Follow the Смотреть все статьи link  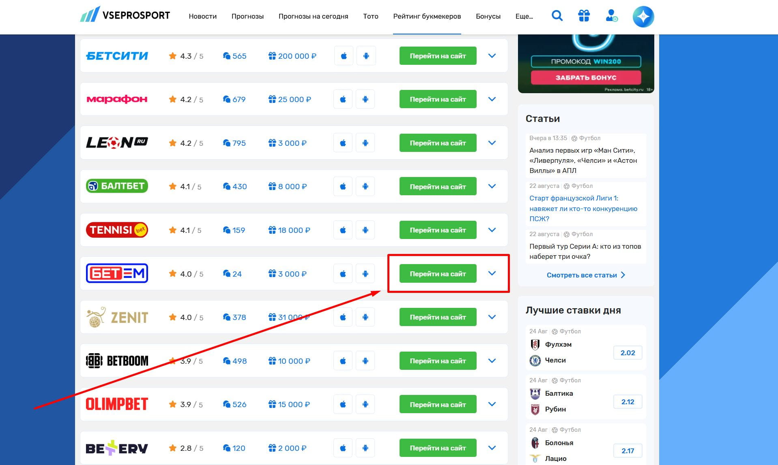point(586,275)
